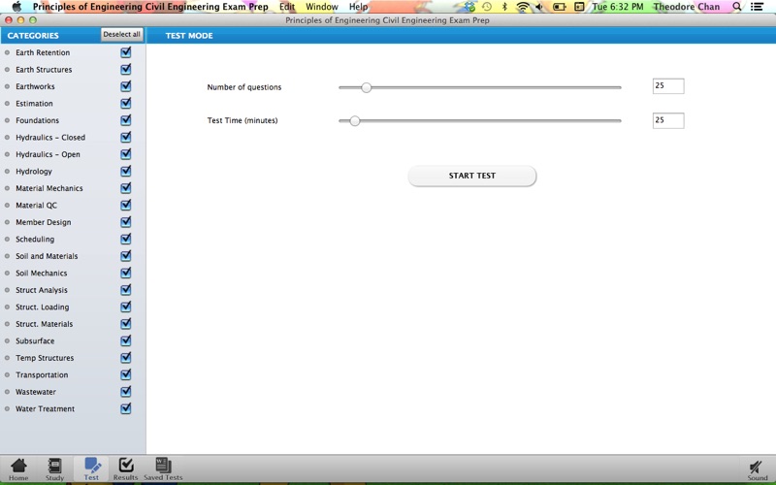Toggle Hydraulics – Open checkbox
776x485 pixels.
(x=126, y=154)
